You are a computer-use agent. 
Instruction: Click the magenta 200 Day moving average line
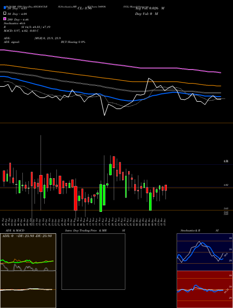(x=110, y=64)
